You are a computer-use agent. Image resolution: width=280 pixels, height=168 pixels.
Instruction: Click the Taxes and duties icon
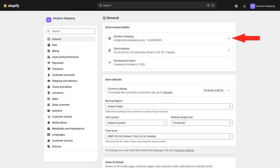[48, 87]
